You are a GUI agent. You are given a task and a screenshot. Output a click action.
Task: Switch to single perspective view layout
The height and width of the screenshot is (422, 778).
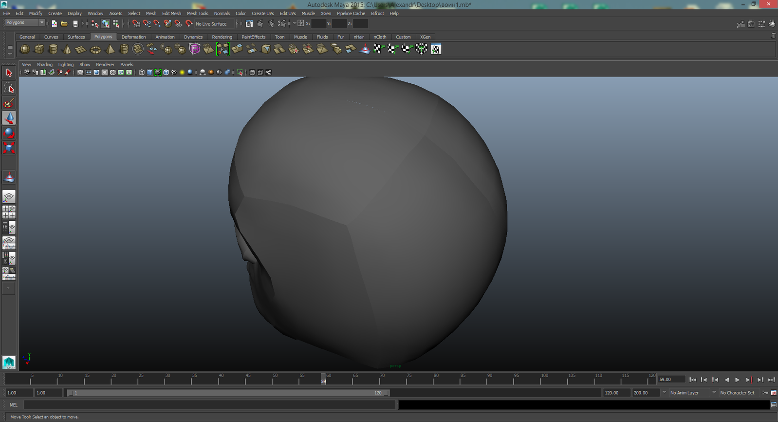coord(9,197)
